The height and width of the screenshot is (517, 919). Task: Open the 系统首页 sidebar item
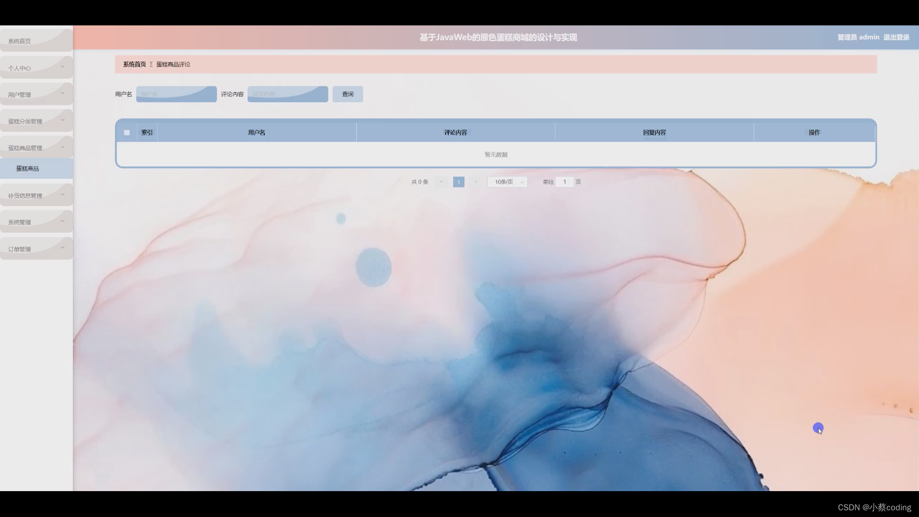[x=36, y=41]
